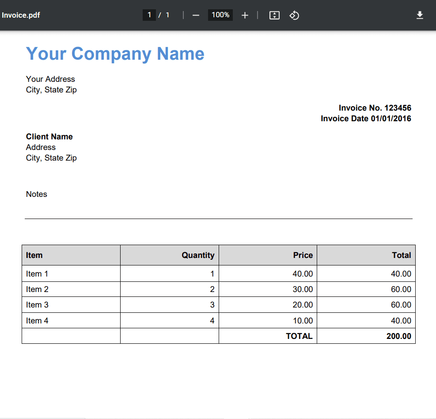Click the fit to page icon
This screenshot has height=419, width=436.
(x=274, y=15)
